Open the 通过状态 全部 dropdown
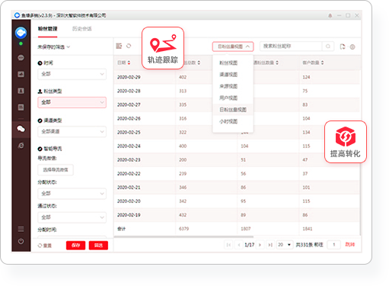Screen dimensions: 389x286 [x=72, y=217]
